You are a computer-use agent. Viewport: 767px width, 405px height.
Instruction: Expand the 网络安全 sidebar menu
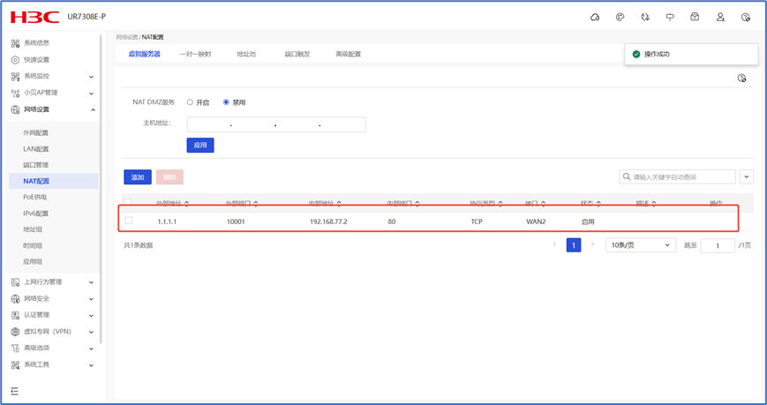click(x=53, y=299)
